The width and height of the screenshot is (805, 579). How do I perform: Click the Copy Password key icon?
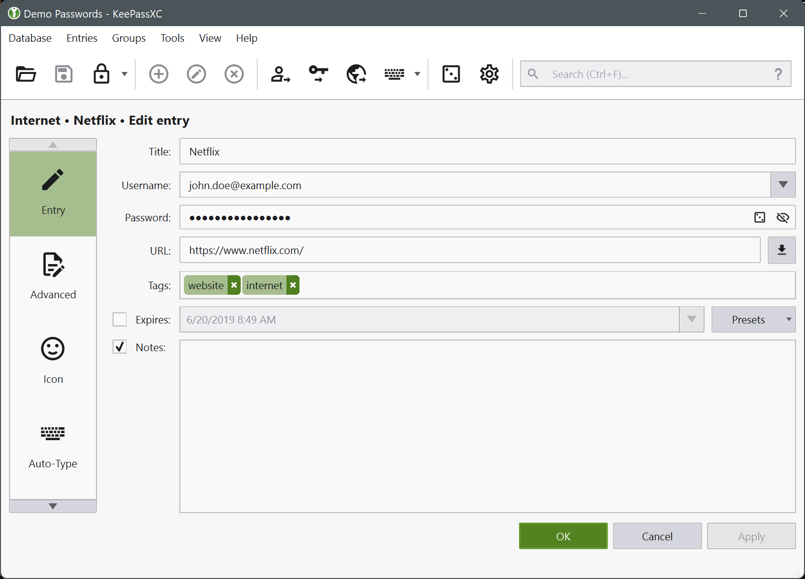pyautogui.click(x=318, y=74)
